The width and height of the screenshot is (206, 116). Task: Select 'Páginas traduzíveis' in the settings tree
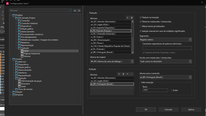coord(32,53)
